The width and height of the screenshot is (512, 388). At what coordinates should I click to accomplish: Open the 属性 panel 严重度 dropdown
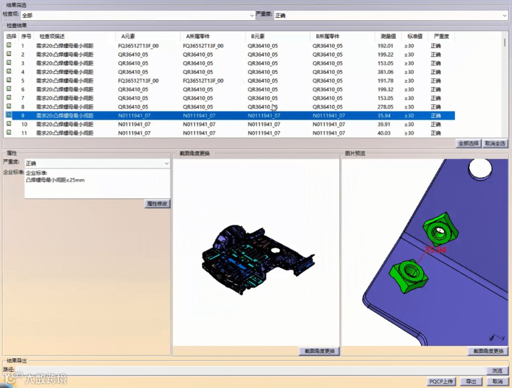[97, 163]
